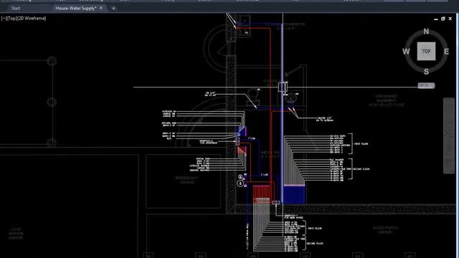Viewport: 459px width, 258px height.
Task: Open the [2D Wireframe] visual style menu
Action: (31, 18)
